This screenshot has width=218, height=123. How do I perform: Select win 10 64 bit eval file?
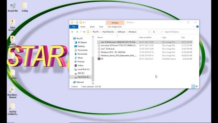(x=145, y=42)
